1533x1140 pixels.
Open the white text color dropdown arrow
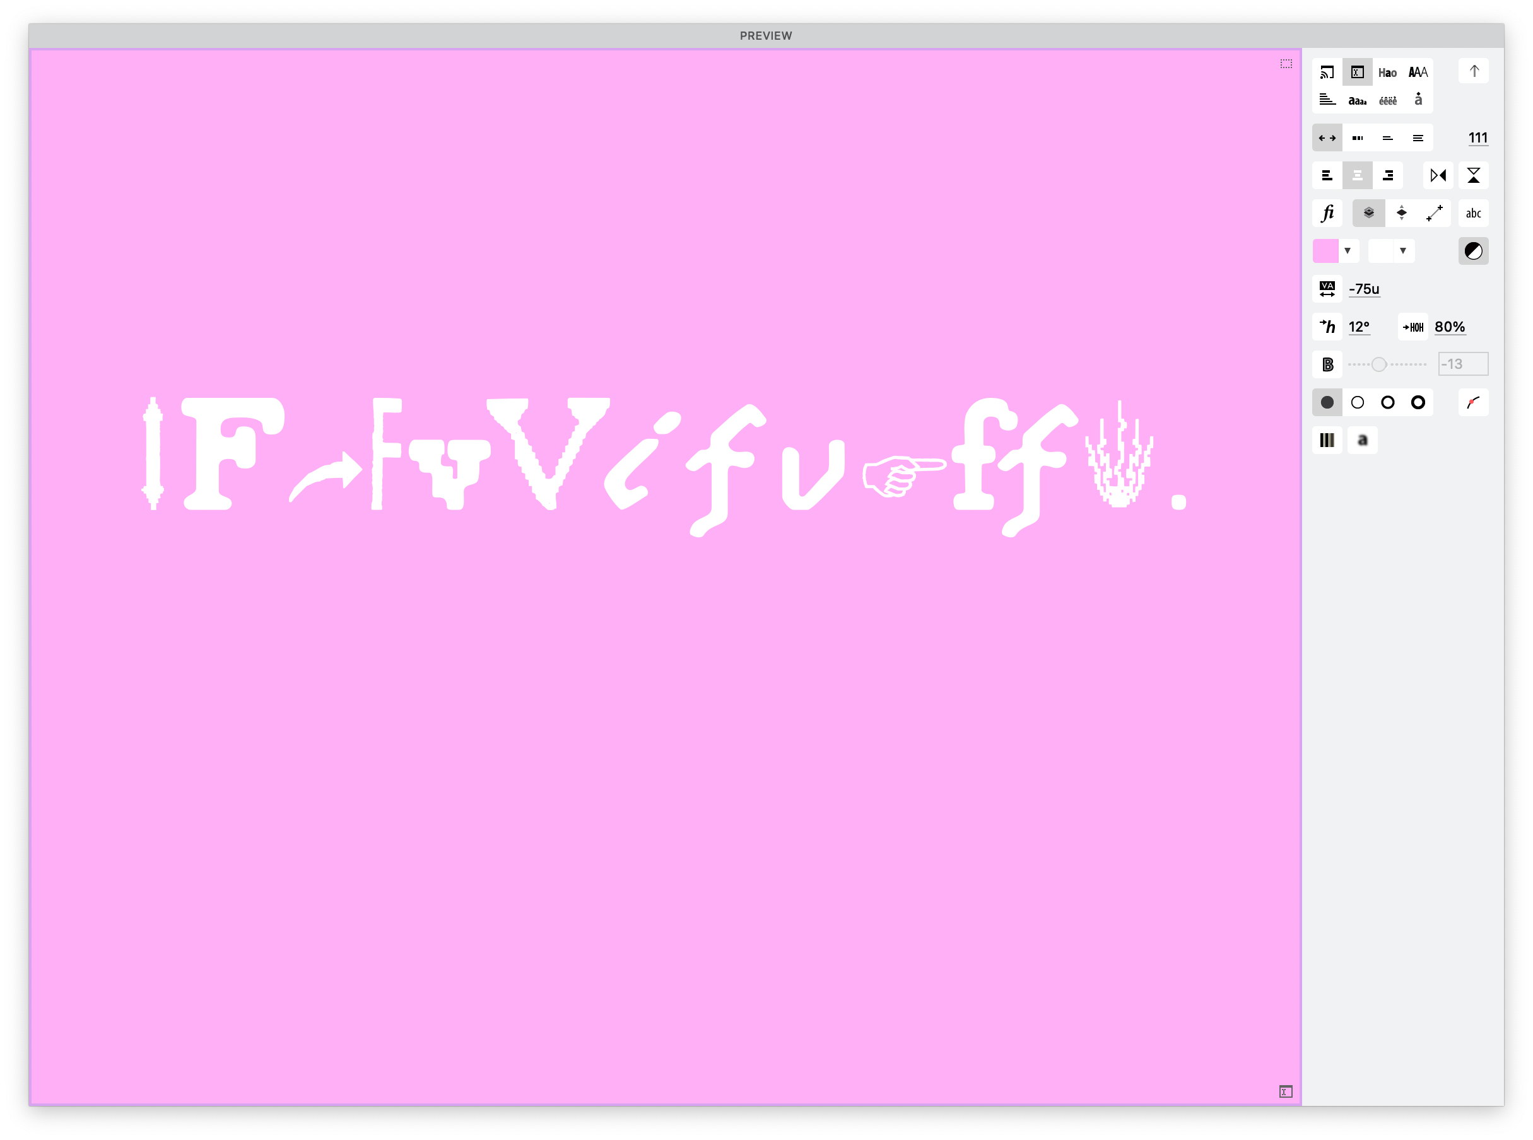point(1402,251)
